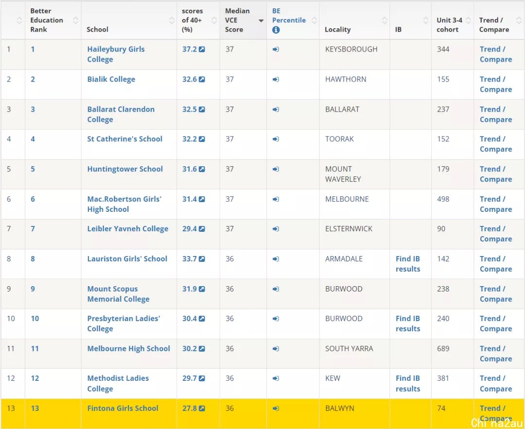Click the chart icon beside score 31.9
Image resolution: width=525 pixels, height=429 pixels.
(202, 289)
